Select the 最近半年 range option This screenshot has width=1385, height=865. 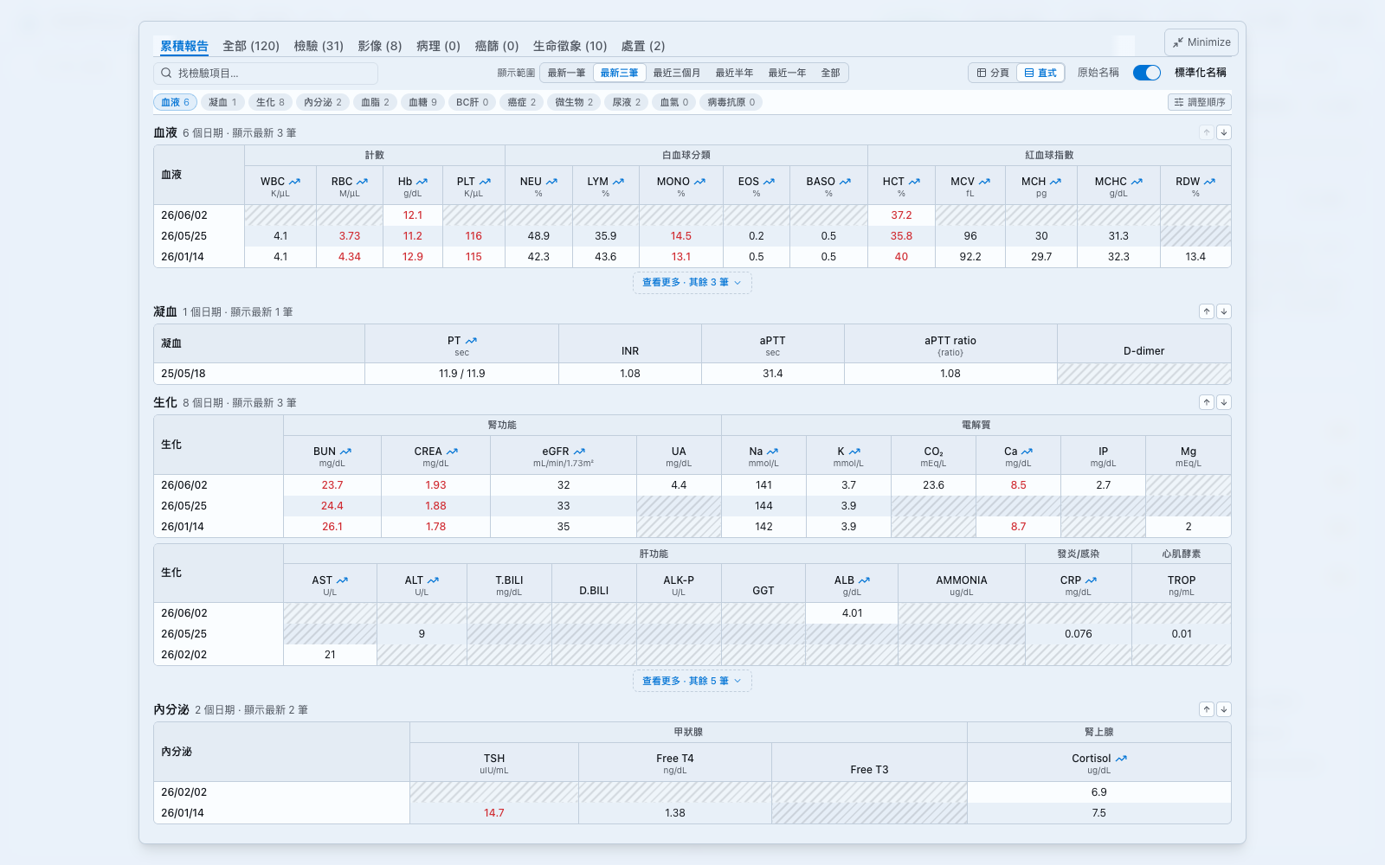734,73
